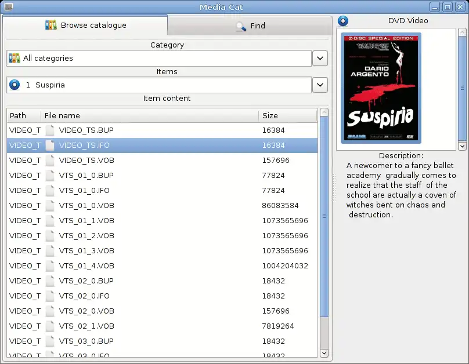Click the file icon next to VIDEO_TS.IFO
The image size is (469, 364).
point(50,145)
